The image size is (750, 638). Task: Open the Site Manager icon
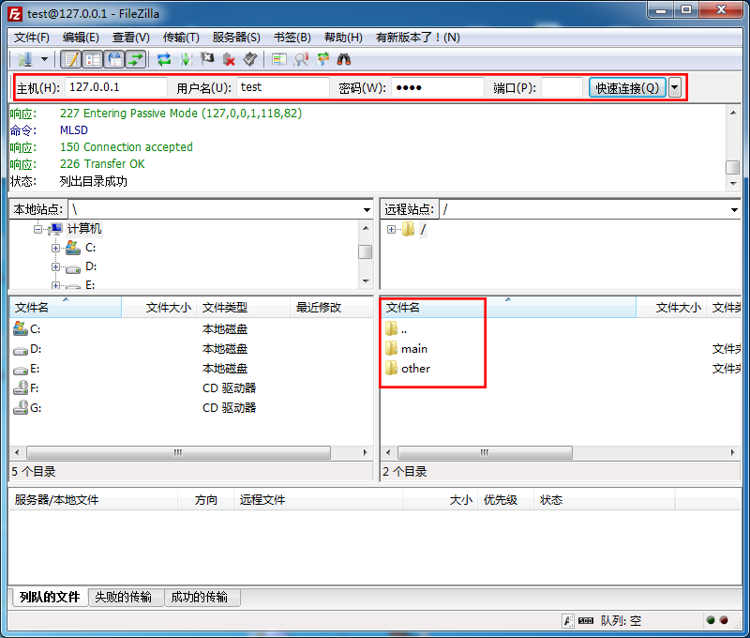(x=24, y=59)
